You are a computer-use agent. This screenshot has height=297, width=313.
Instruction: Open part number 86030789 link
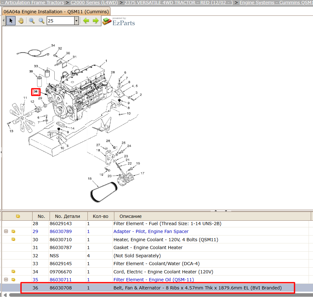coord(61,231)
